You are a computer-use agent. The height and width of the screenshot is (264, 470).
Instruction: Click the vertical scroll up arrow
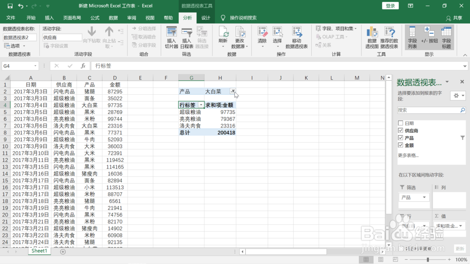(x=389, y=78)
